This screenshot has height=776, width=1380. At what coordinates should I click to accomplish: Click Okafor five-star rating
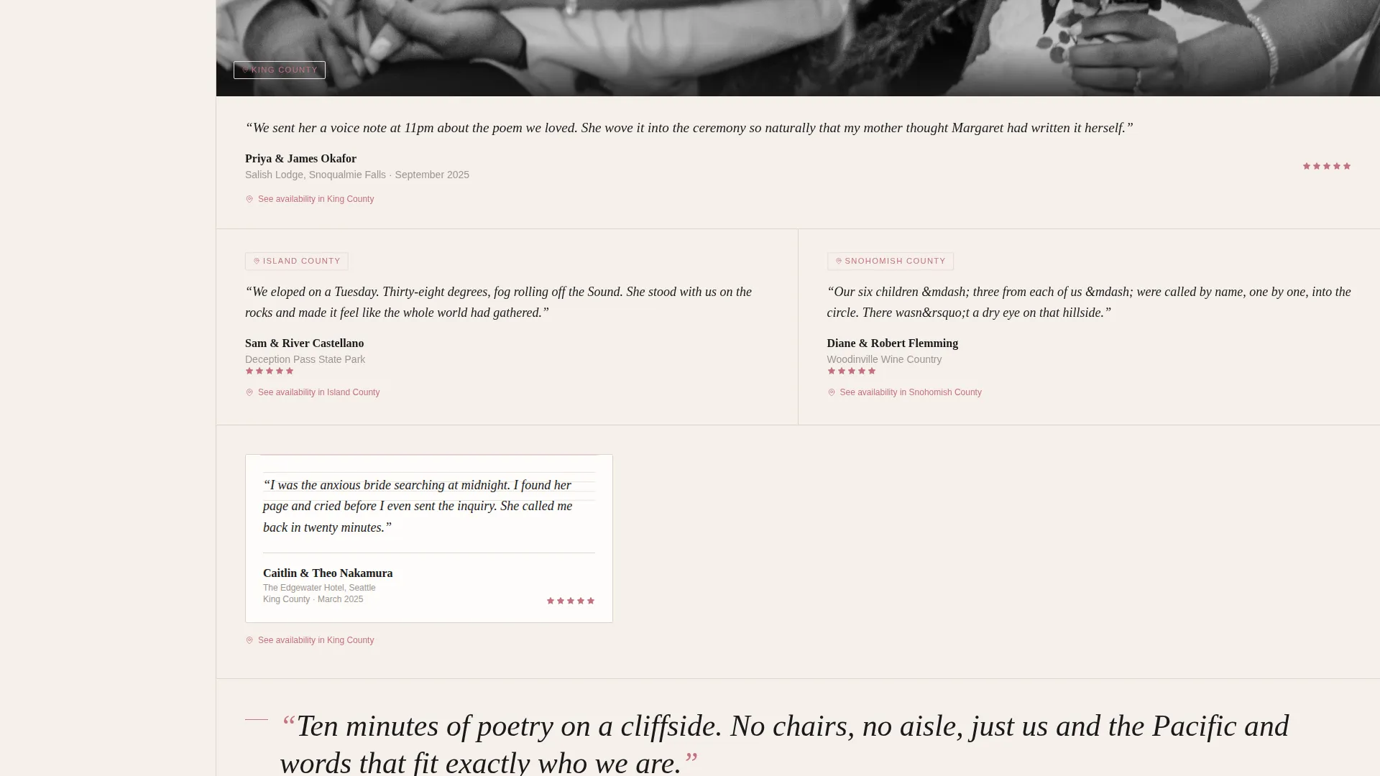(x=1327, y=166)
